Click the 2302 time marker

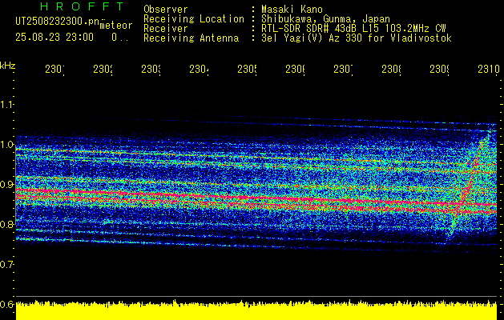(103, 70)
